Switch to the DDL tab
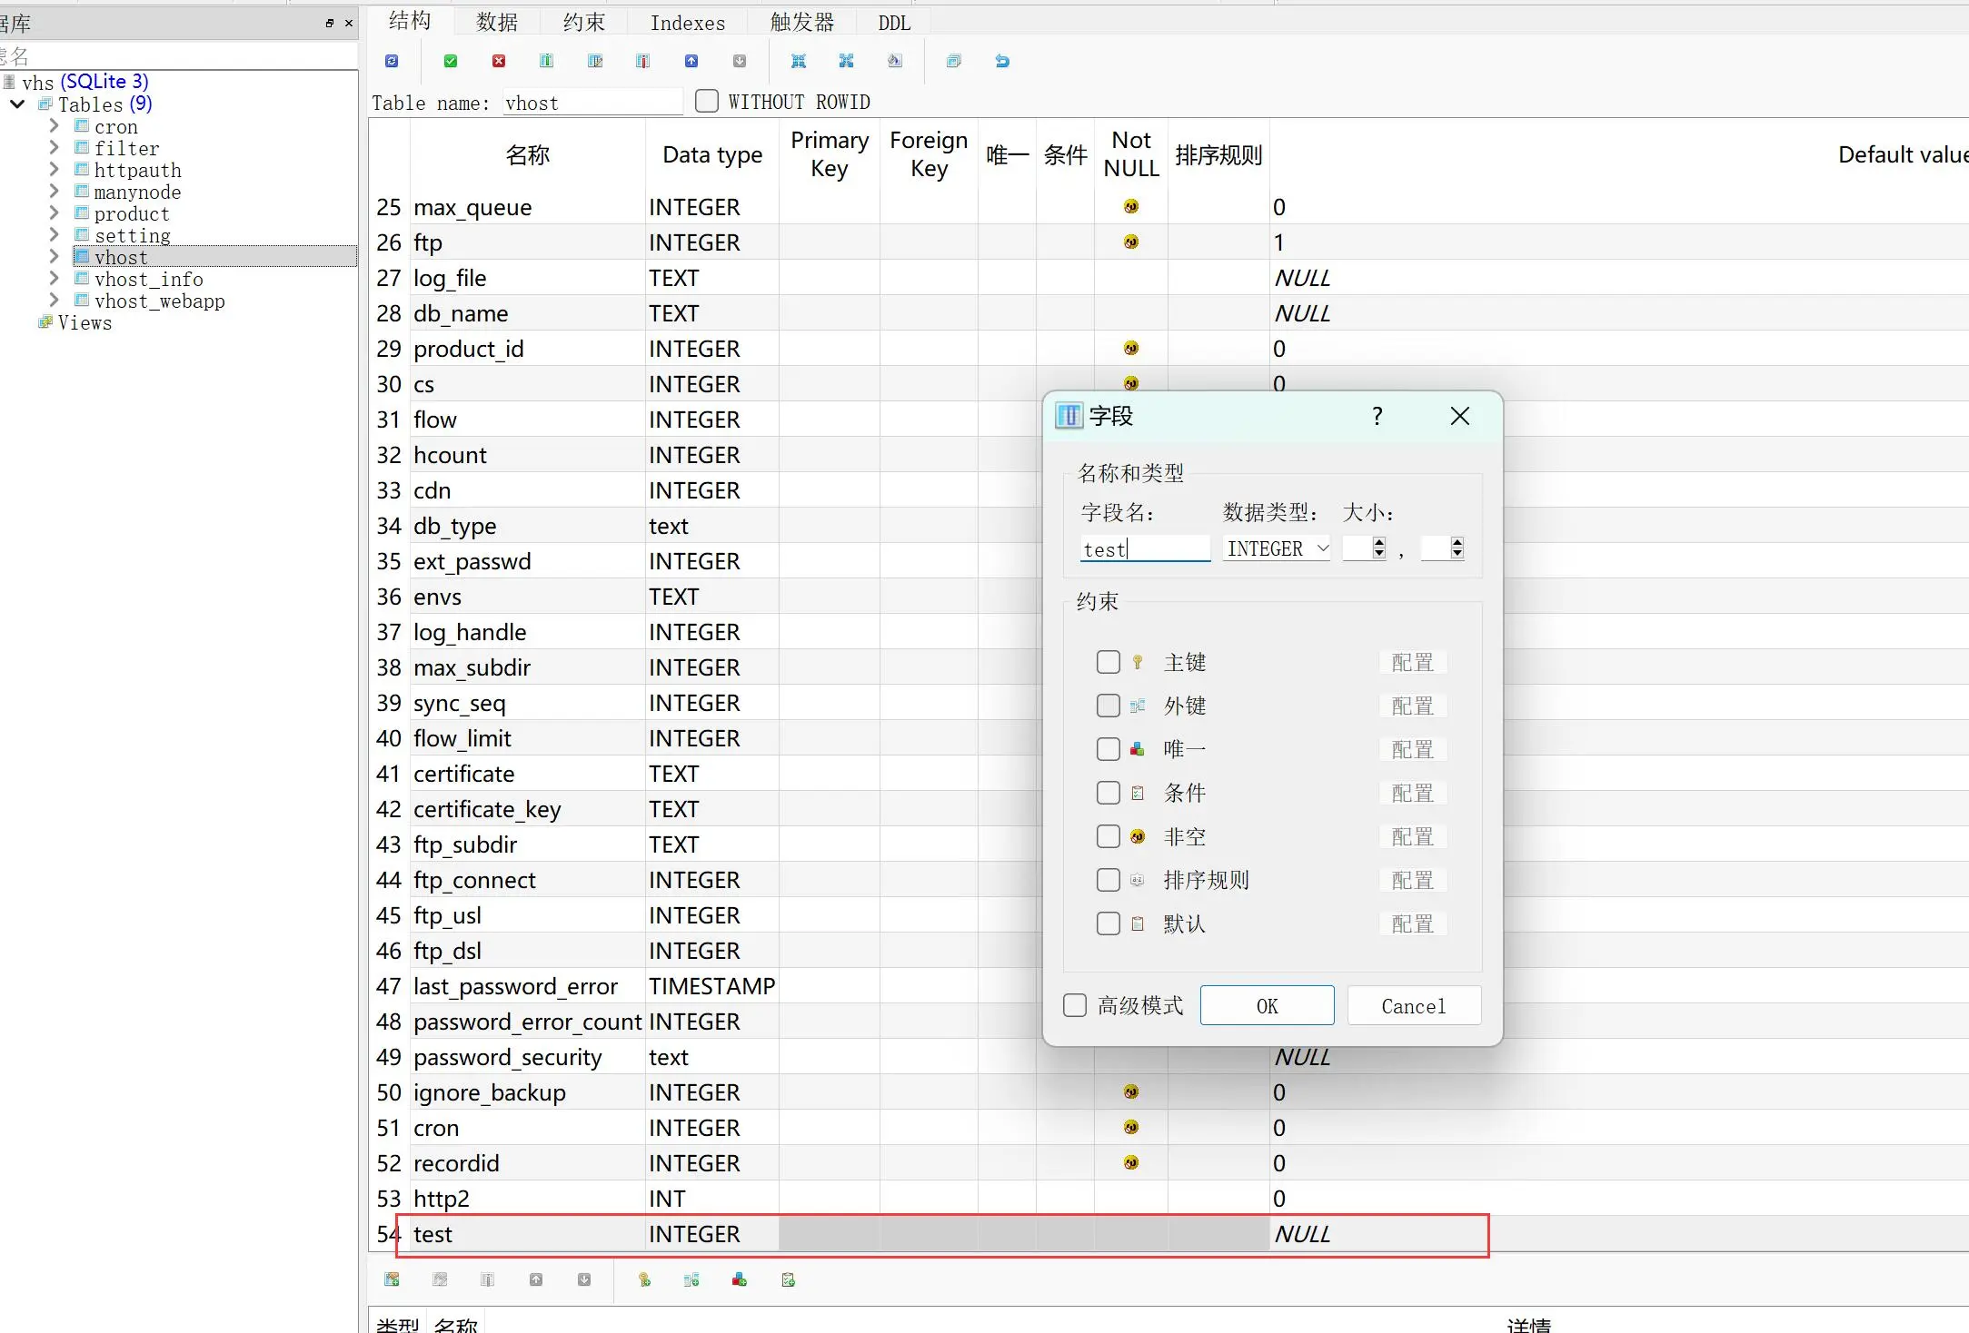This screenshot has width=1969, height=1333. (894, 22)
